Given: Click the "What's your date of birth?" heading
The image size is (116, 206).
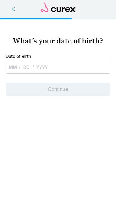Looking at the screenshot, I should click(x=58, y=41).
